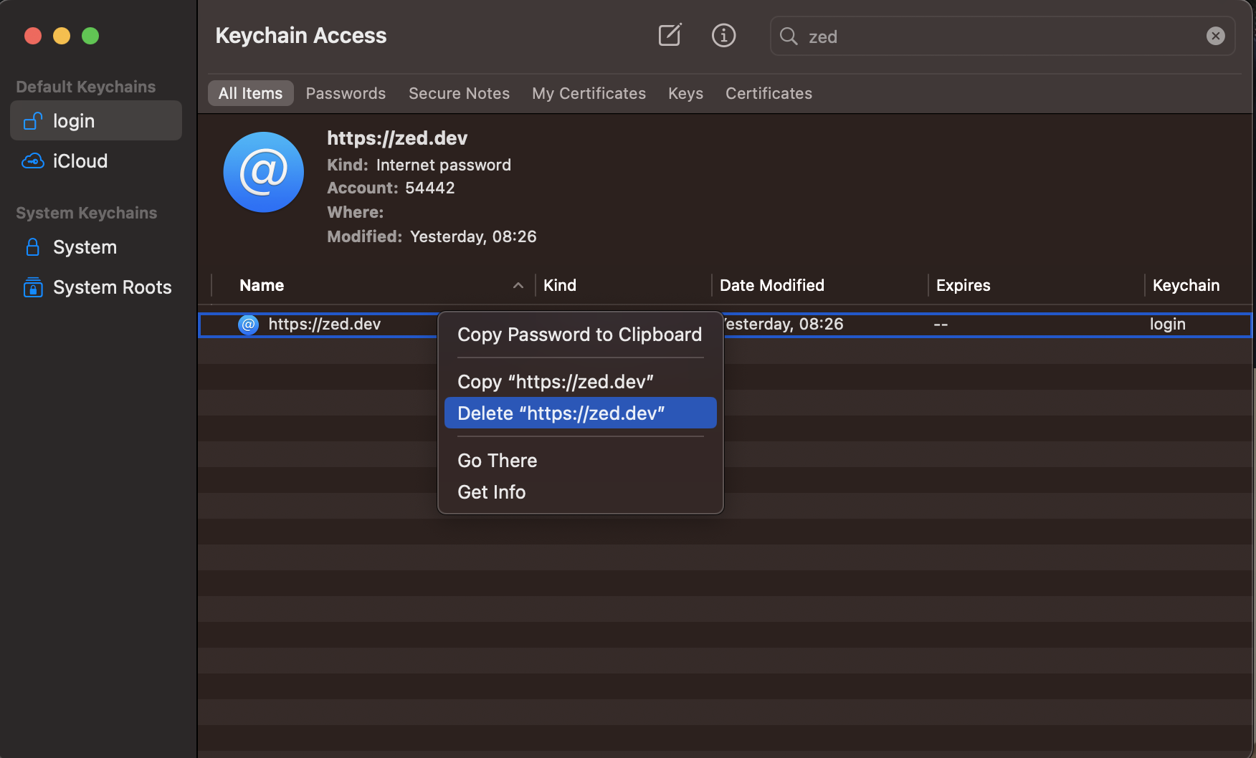
Task: Sort by Keychain column header
Action: tap(1186, 286)
